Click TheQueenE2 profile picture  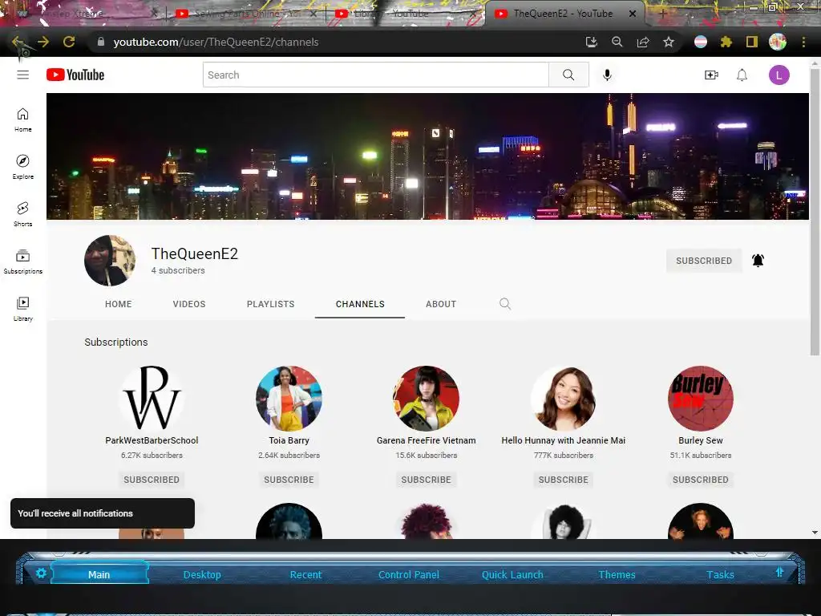(110, 261)
